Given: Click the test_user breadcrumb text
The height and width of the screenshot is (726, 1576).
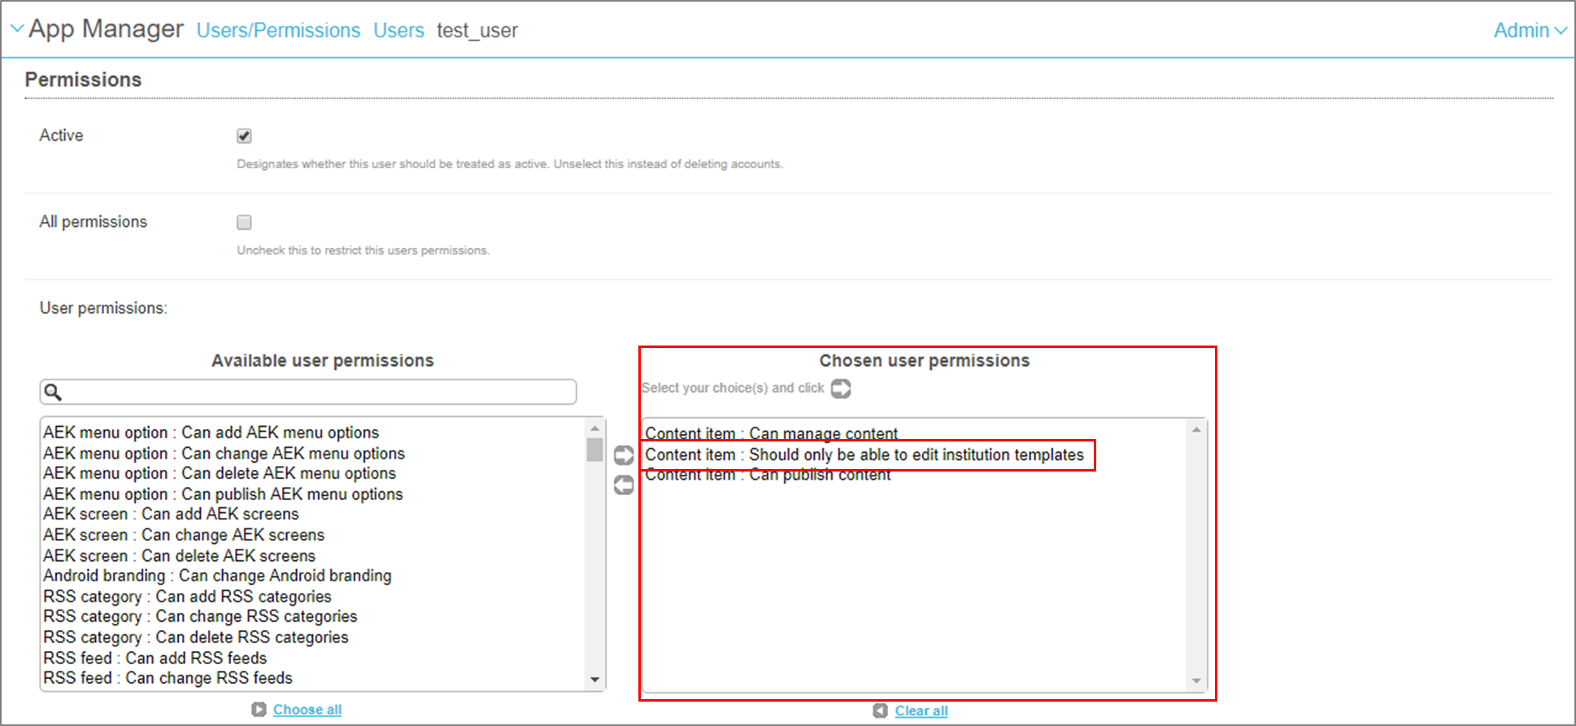Looking at the screenshot, I should [x=477, y=30].
